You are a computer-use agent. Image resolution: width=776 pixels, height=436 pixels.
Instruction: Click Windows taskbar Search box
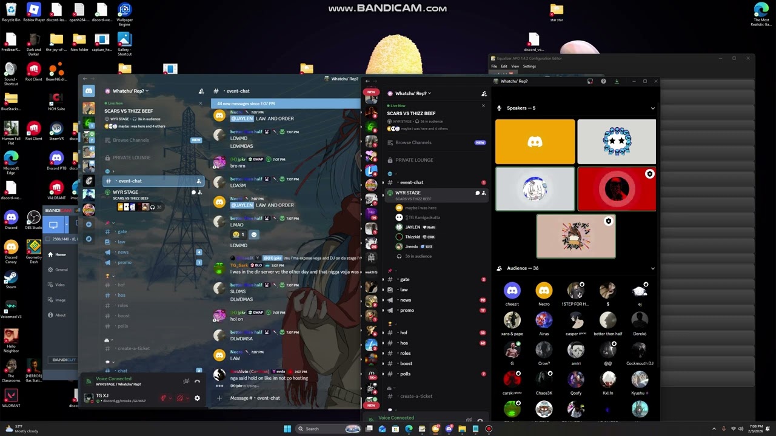point(327,429)
